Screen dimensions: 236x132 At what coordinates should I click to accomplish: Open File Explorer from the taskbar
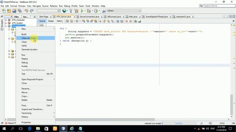point(38,129)
